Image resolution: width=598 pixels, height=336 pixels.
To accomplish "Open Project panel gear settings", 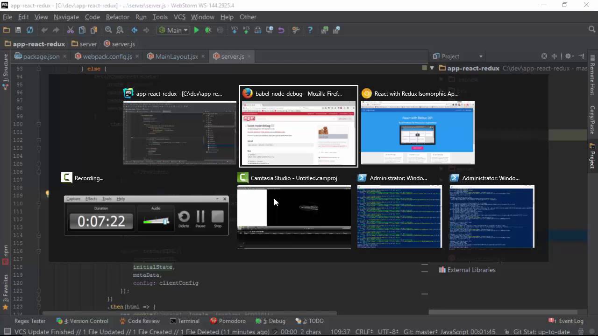I will click(570, 56).
